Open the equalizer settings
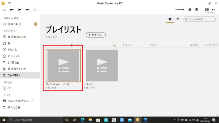Viewport: 219px width, 123px height. [189, 10]
